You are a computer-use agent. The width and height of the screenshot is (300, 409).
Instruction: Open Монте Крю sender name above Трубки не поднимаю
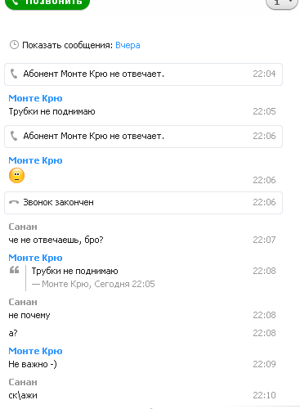tap(35, 98)
